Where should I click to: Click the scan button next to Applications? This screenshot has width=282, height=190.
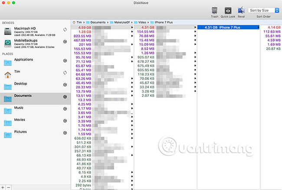(65, 61)
